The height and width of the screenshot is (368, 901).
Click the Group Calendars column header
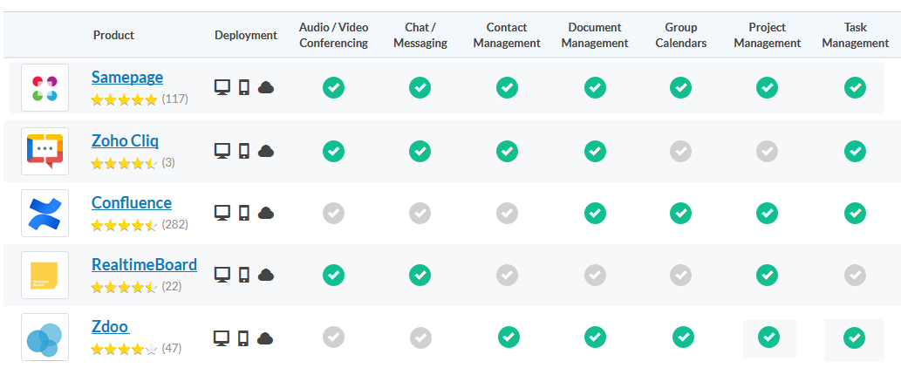pos(681,35)
